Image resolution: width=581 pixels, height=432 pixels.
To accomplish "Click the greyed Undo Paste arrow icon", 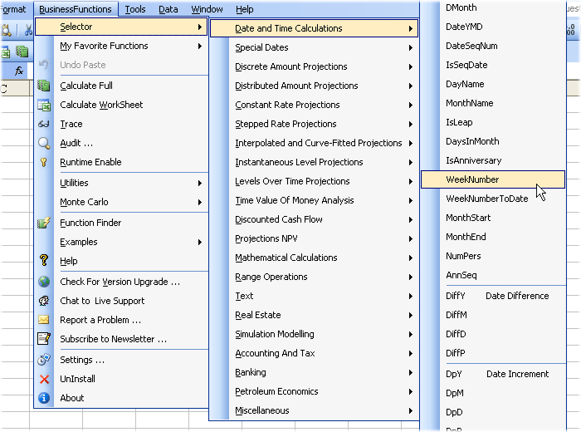I will (44, 65).
